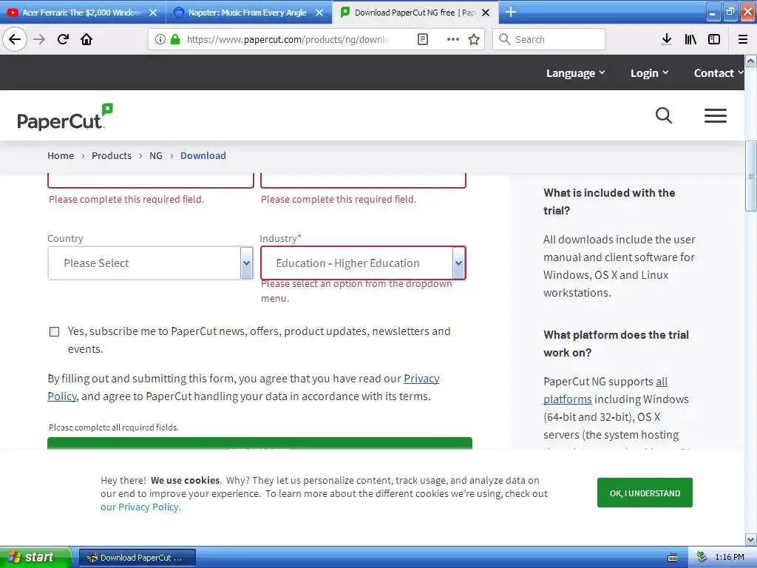This screenshot has height=568, width=757.
Task: Select the Download PaperCut taskbar item
Action: (137, 558)
